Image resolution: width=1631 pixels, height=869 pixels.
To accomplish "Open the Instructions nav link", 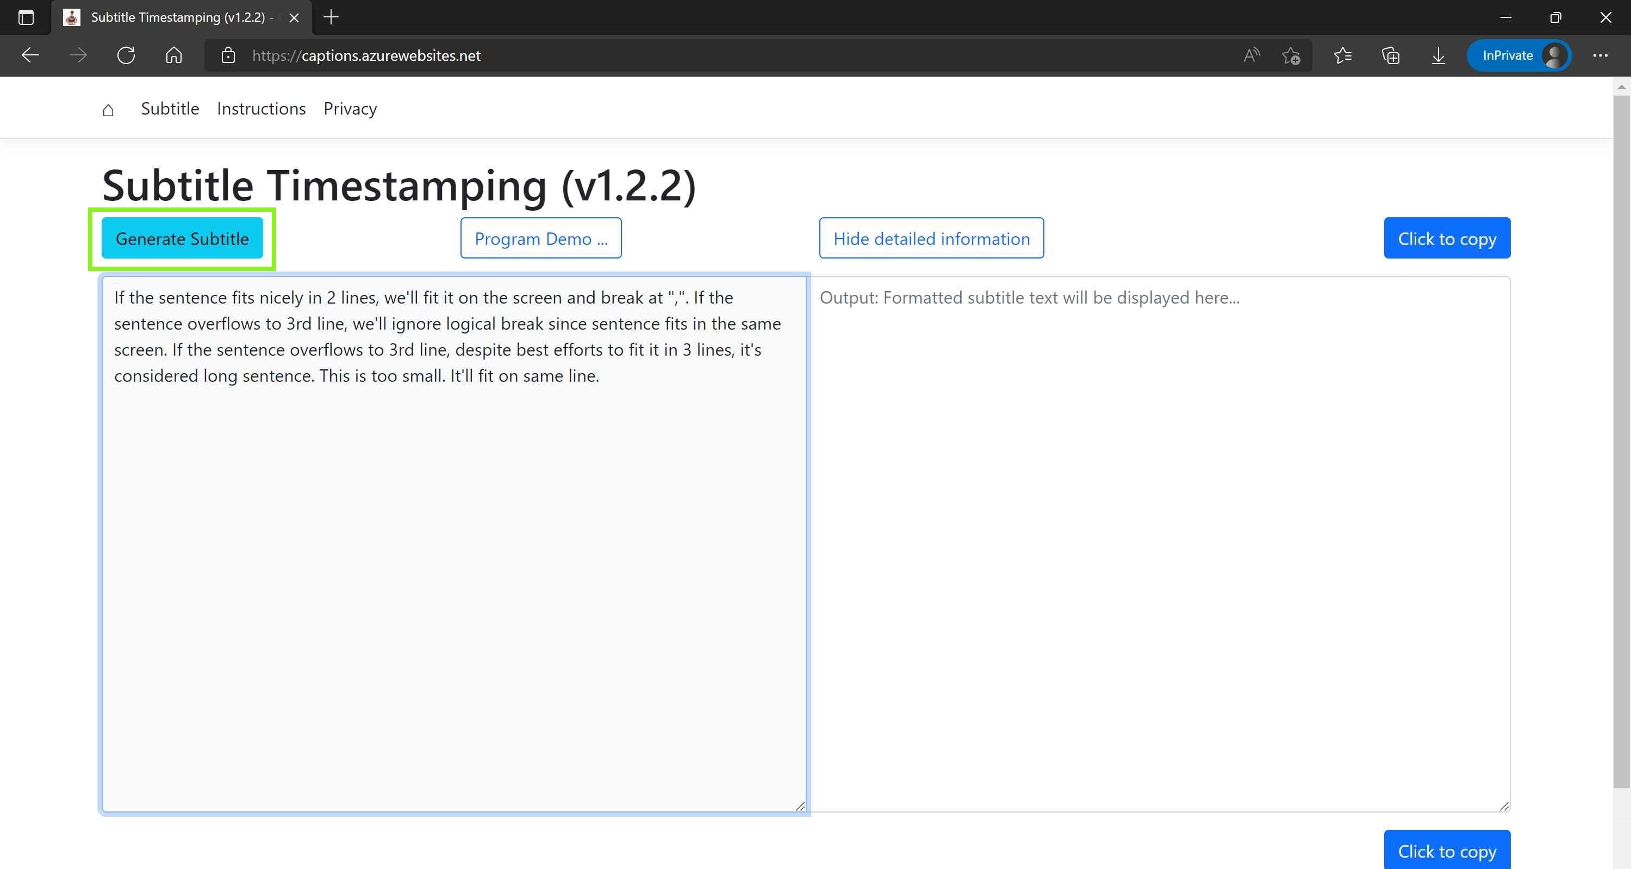I will pyautogui.click(x=262, y=109).
